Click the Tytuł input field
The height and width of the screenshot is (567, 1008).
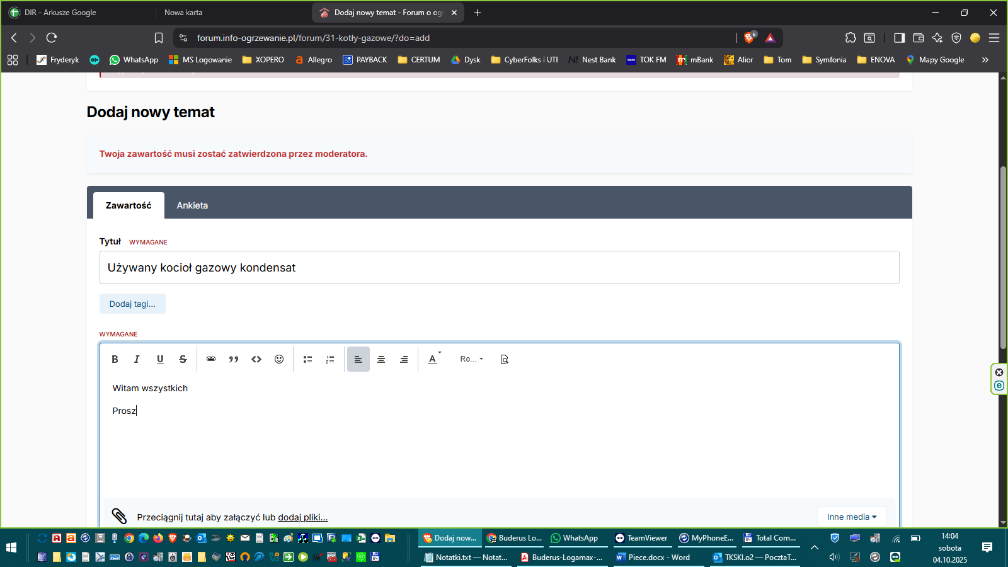click(x=499, y=268)
